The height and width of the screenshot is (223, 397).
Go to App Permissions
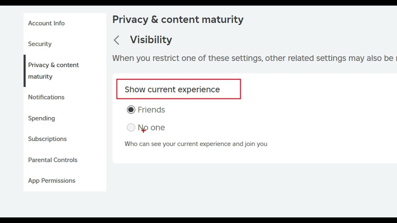tap(51, 181)
